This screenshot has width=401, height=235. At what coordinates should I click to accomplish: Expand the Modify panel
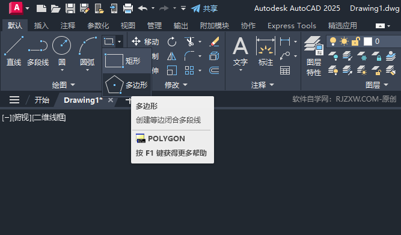[176, 85]
